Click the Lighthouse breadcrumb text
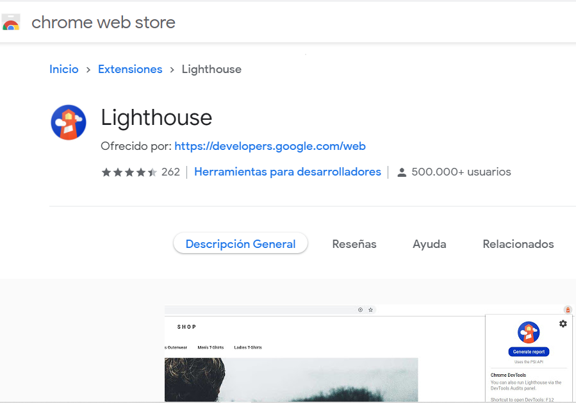Image resolution: width=576 pixels, height=403 pixels. click(x=211, y=69)
